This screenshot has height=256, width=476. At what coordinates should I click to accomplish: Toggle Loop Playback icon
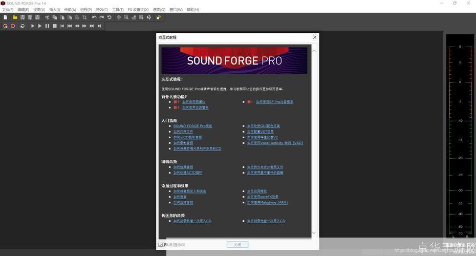point(23,26)
